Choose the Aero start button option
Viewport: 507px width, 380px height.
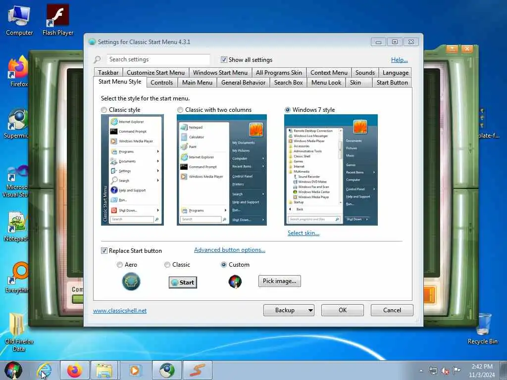tap(120, 265)
